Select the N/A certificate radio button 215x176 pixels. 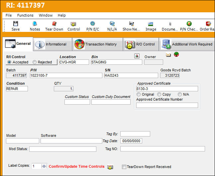pos(180,94)
